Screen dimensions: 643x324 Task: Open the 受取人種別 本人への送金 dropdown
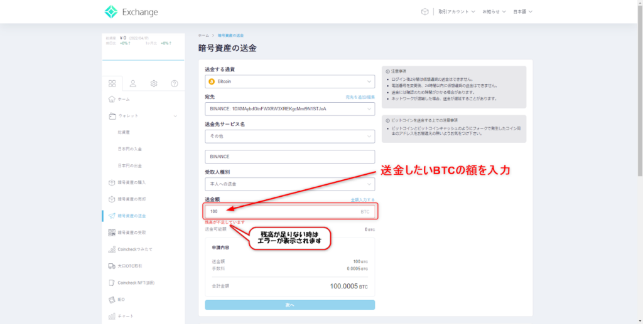tap(290, 184)
